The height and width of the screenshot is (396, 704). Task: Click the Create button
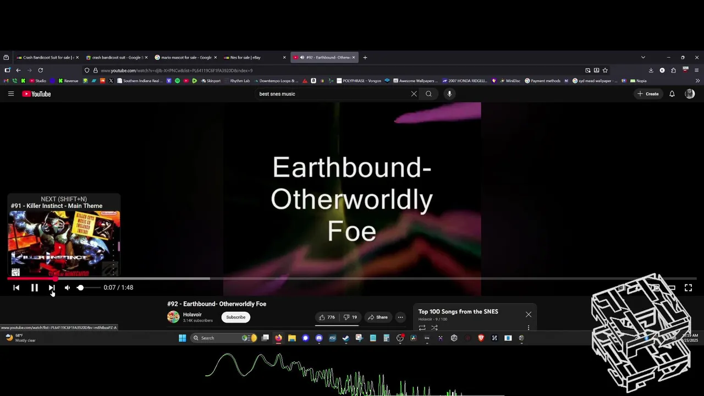coord(647,94)
